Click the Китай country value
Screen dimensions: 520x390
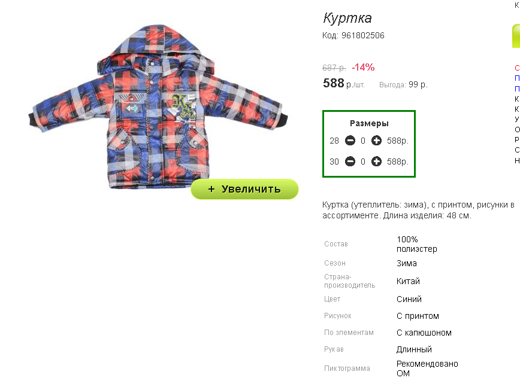tap(408, 281)
